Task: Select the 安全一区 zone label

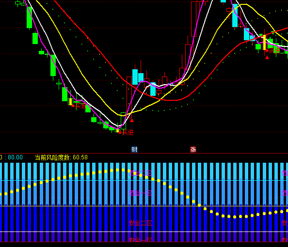Action: tap(140, 240)
